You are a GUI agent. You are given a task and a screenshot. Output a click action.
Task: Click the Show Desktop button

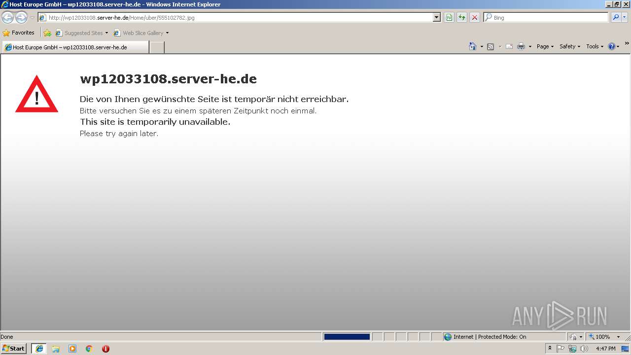pyautogui.click(x=626, y=349)
